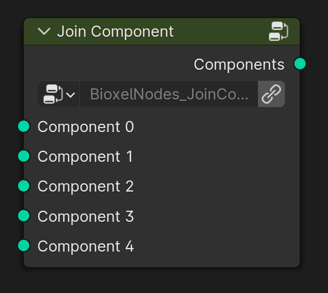The height and width of the screenshot is (293, 328).
Task: Click the Component 2 input socket
Action: click(24, 186)
